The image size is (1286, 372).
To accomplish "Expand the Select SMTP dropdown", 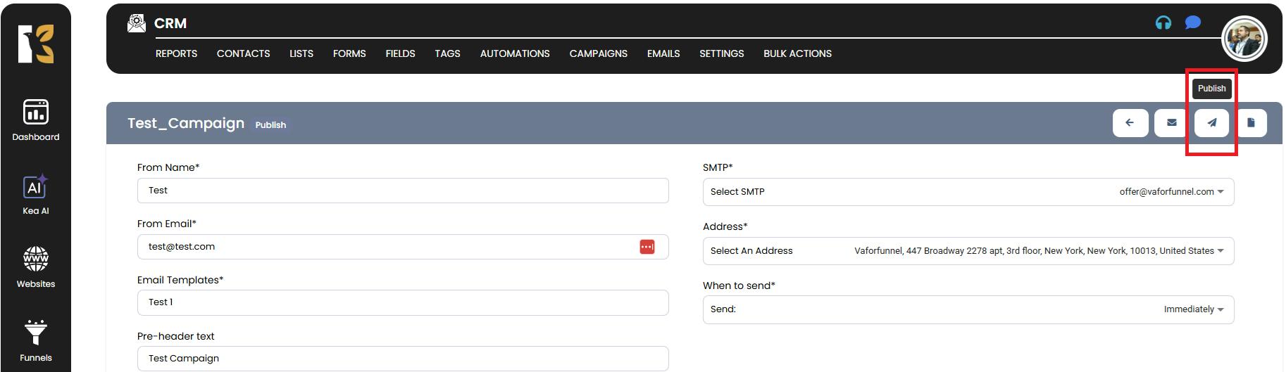I will point(968,192).
